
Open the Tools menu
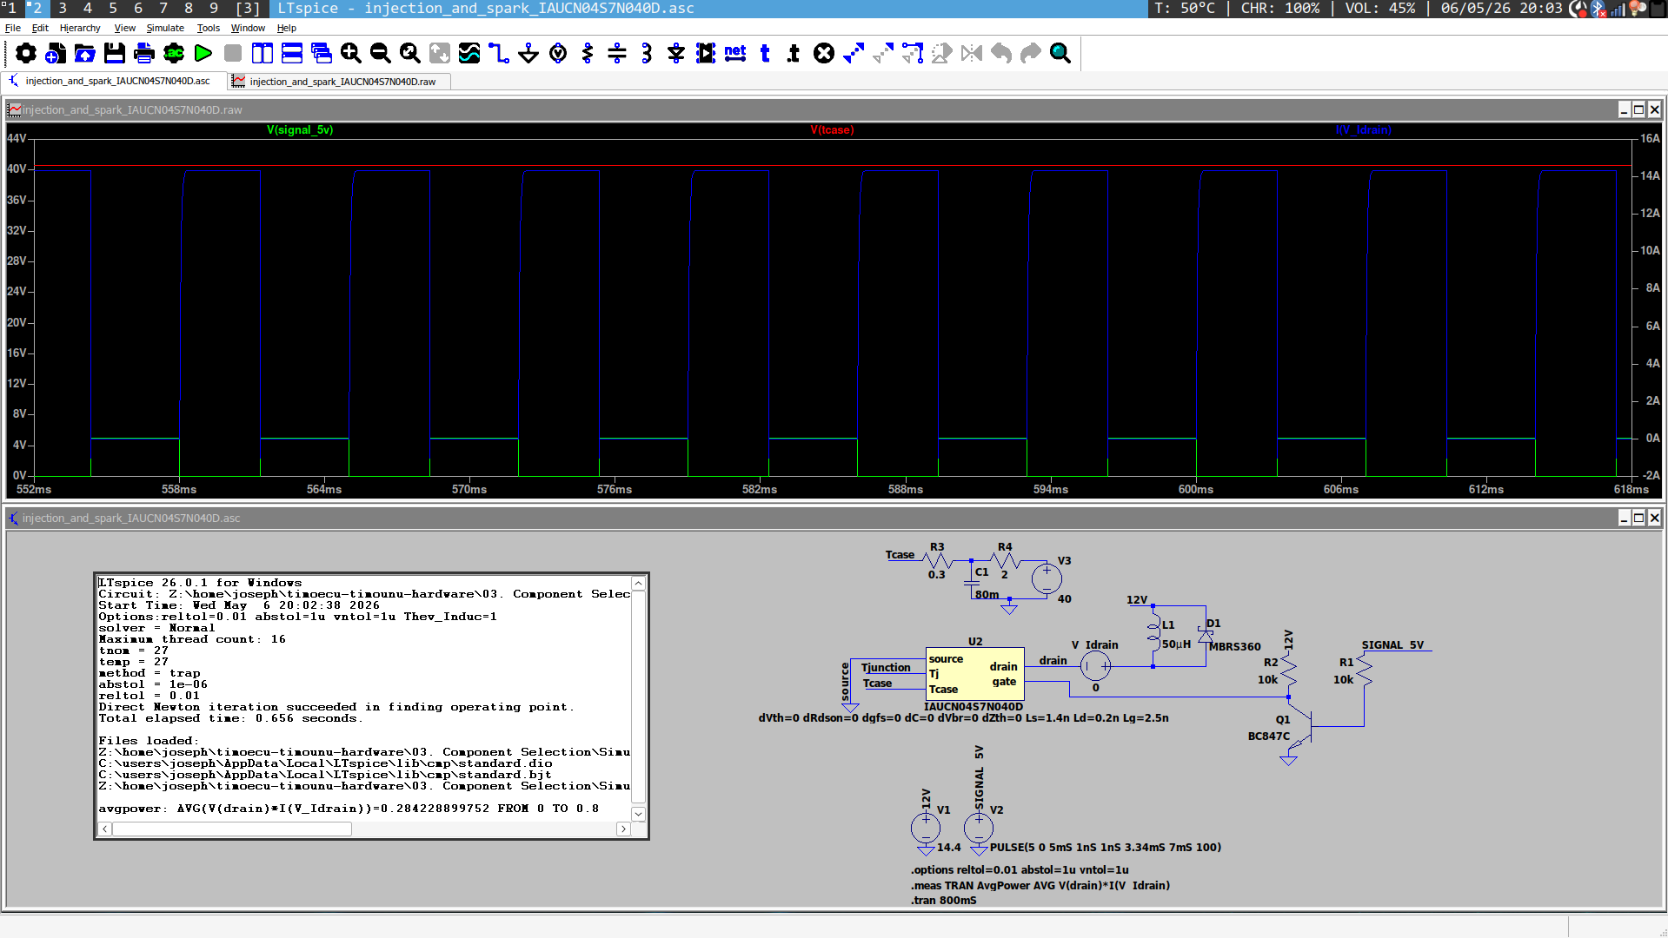coord(209,28)
